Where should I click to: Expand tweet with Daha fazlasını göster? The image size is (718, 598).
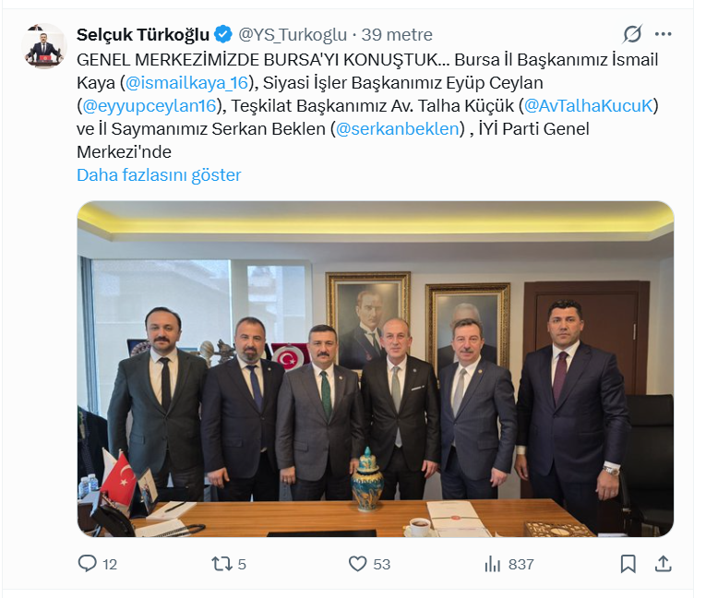tap(159, 175)
